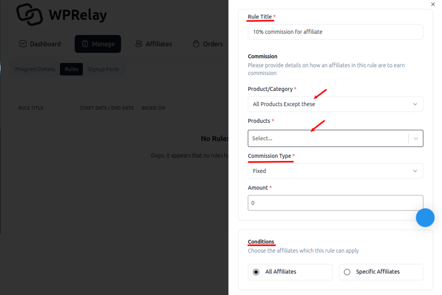Screen dimensions: 442x295
Task: Click the Affiliates people icon
Action: 139,44
